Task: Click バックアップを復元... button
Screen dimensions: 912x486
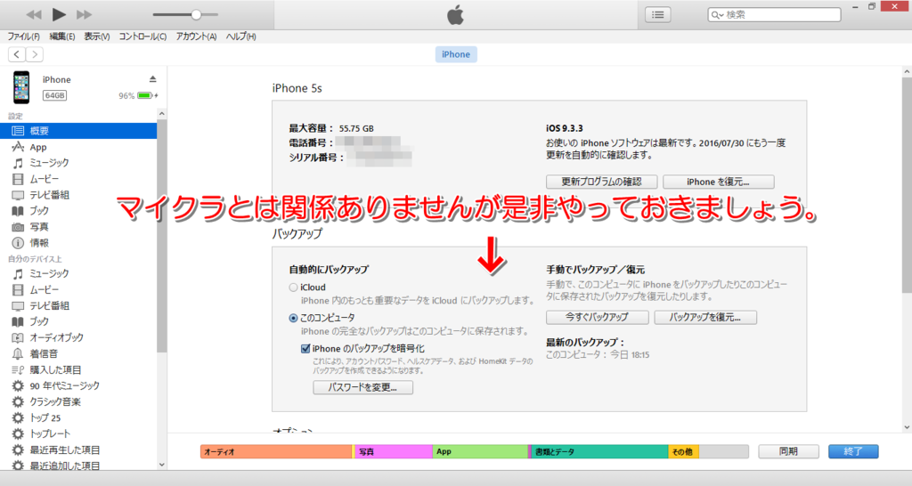Action: 705,318
